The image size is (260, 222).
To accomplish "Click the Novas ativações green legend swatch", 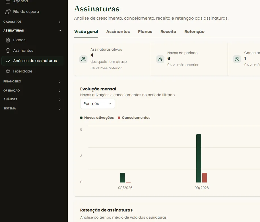I will coord(81,118).
